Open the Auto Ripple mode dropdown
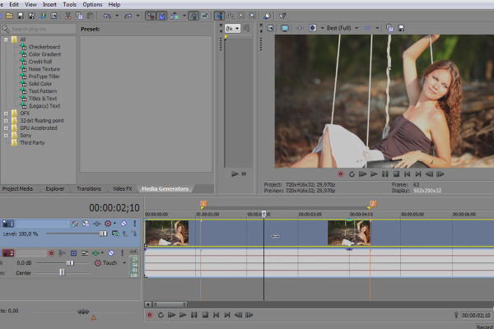 [184, 16]
